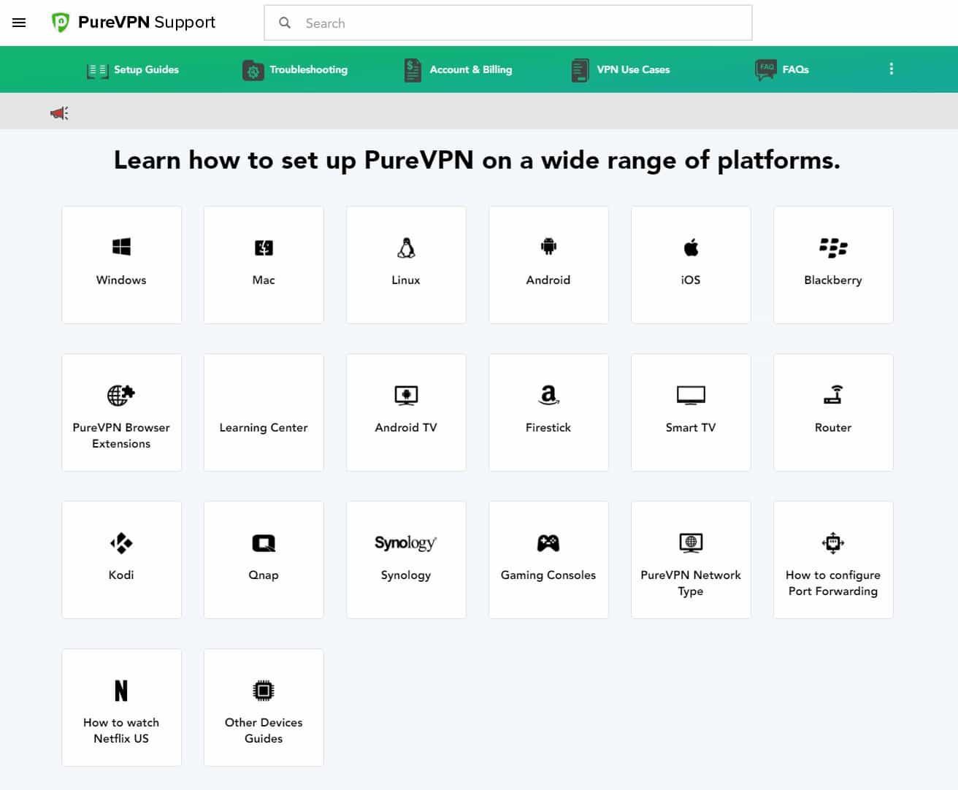Open the Blackberry guide label
The height and width of the screenshot is (790, 958).
point(833,280)
